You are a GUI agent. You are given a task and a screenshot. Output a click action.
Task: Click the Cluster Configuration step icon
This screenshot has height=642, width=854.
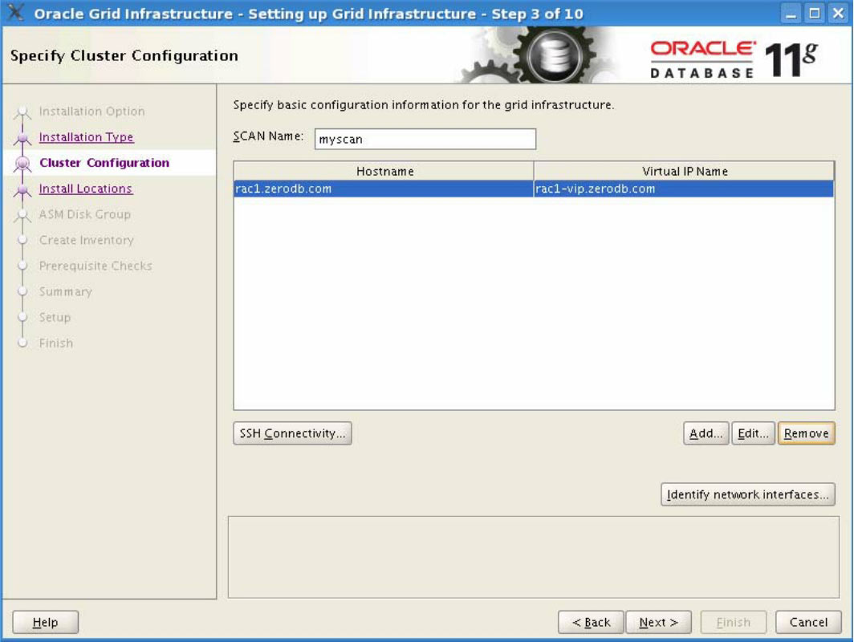click(x=23, y=164)
